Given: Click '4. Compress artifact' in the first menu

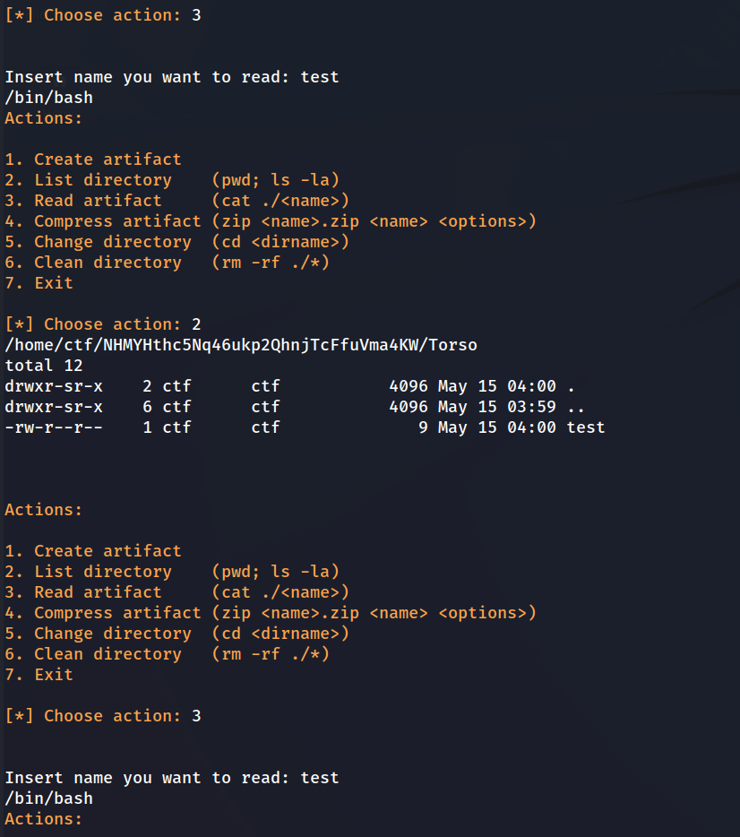Looking at the screenshot, I should click(x=103, y=221).
